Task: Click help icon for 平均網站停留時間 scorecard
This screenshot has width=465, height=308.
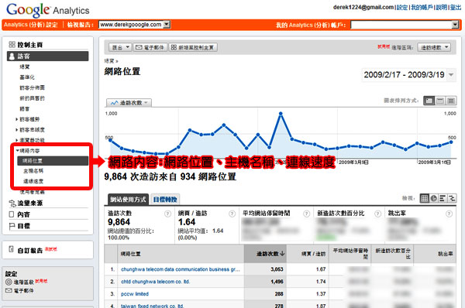Action: [x=307, y=214]
